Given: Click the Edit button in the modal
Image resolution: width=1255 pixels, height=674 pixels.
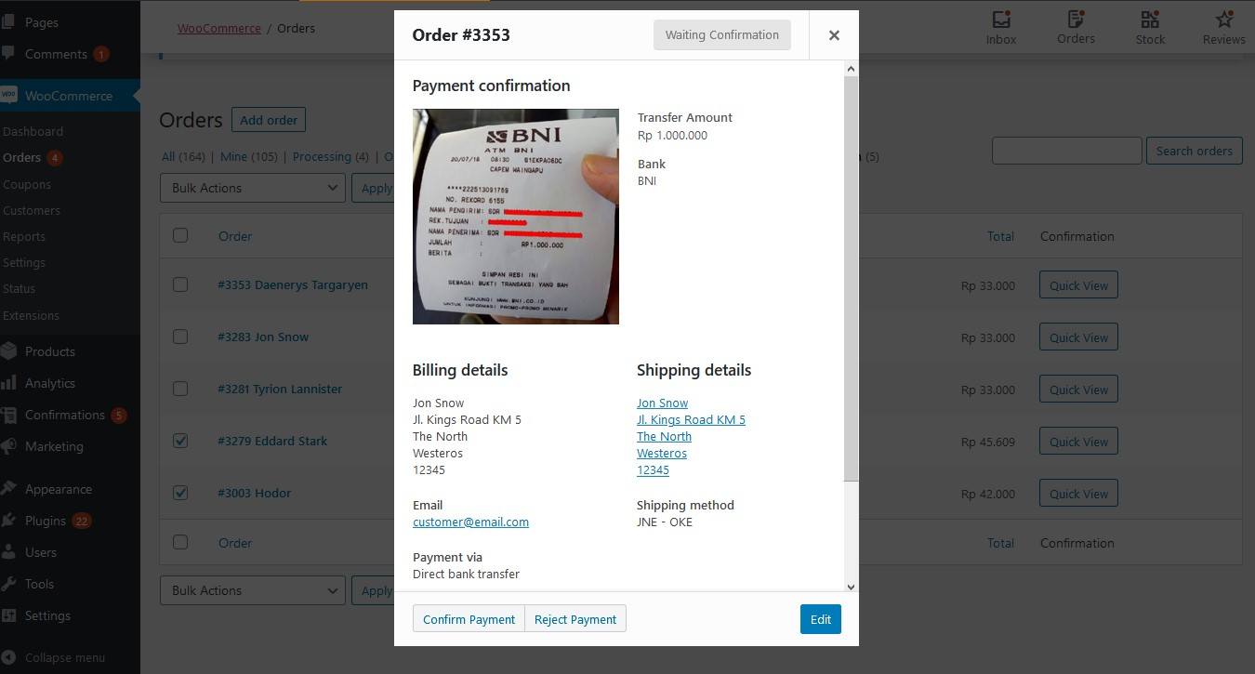Looking at the screenshot, I should tap(821, 619).
